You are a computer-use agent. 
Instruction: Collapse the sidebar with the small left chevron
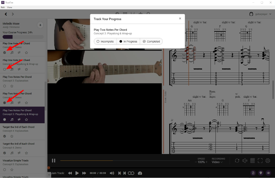click(49, 175)
